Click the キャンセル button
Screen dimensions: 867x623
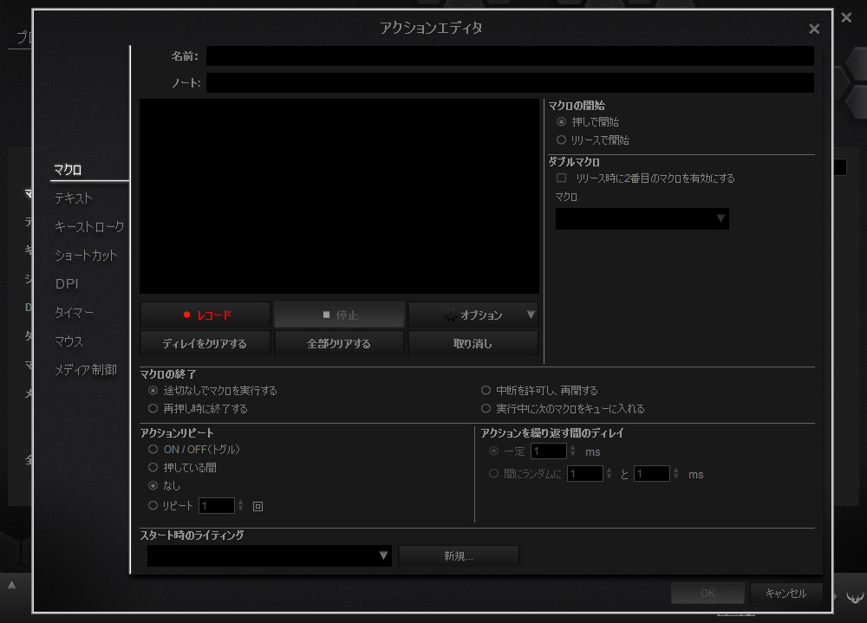[786, 594]
